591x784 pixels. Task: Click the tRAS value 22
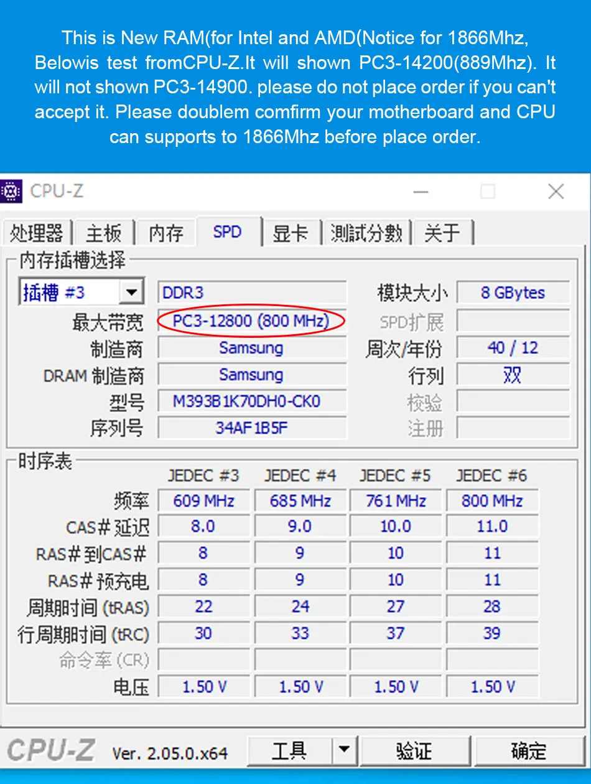tap(204, 607)
